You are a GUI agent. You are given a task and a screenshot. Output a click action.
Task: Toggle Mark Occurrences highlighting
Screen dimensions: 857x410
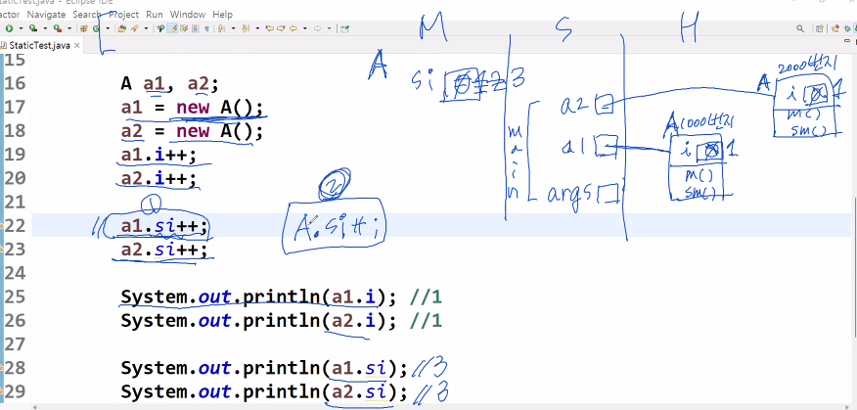(171, 28)
